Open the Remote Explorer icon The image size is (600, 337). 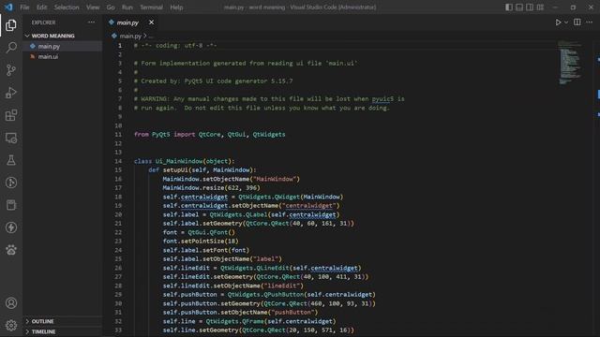click(11, 138)
